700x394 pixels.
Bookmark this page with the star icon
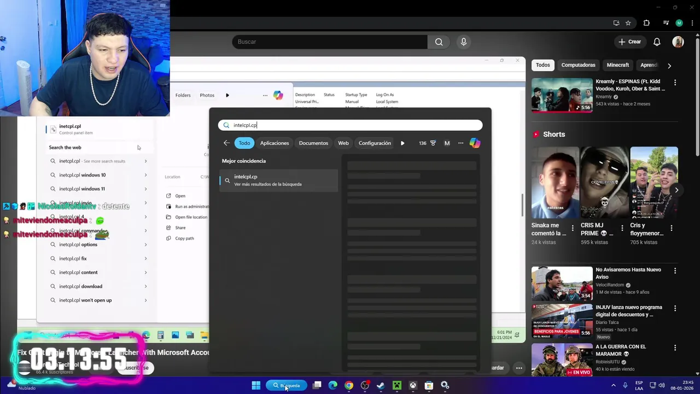[x=628, y=23]
